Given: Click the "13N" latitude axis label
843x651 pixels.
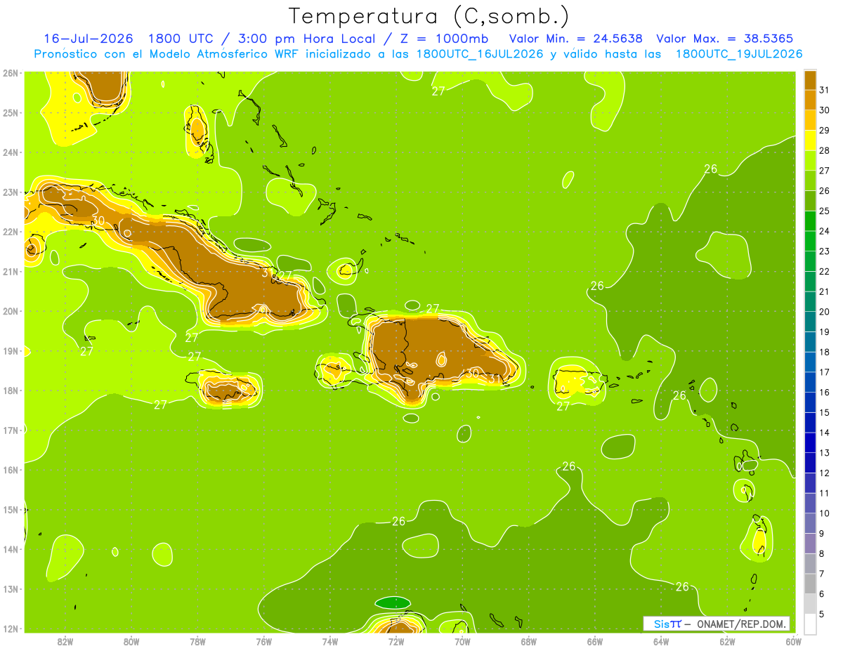Looking at the screenshot, I should 10,588.
